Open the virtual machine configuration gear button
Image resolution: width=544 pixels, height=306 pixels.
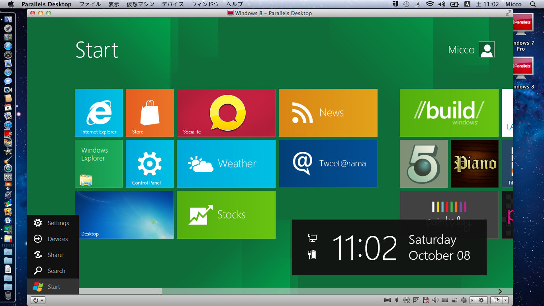(481, 300)
